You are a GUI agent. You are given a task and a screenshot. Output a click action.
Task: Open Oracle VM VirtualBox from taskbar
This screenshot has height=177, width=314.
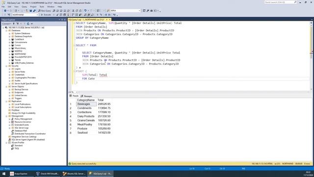(47, 174)
